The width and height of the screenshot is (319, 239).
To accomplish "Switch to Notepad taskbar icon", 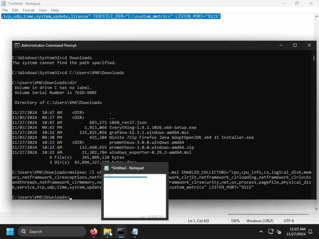I will point(135,232).
